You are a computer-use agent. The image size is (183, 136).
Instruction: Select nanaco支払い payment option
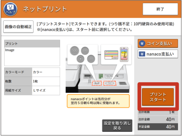[158, 54]
